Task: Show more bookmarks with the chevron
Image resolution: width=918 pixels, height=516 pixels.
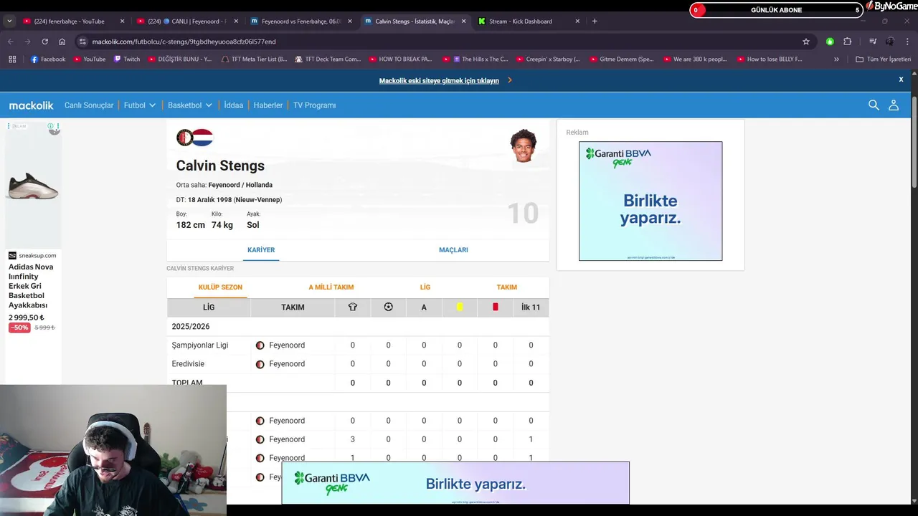Action: (836, 59)
